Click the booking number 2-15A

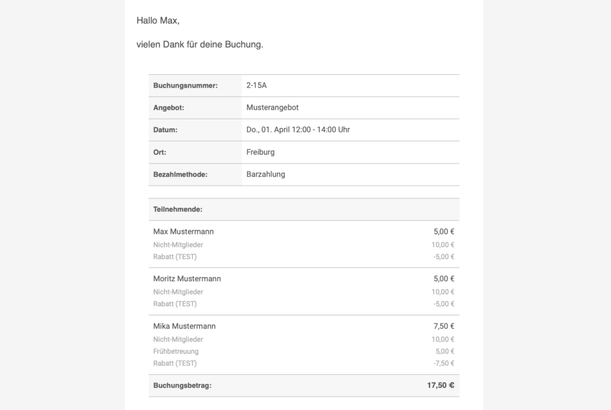(x=257, y=85)
